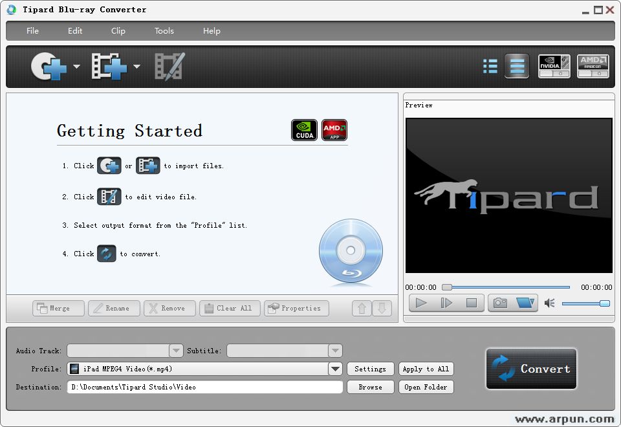Open the Audio Track dropdown
Image resolution: width=621 pixels, height=427 pixels.
click(175, 351)
